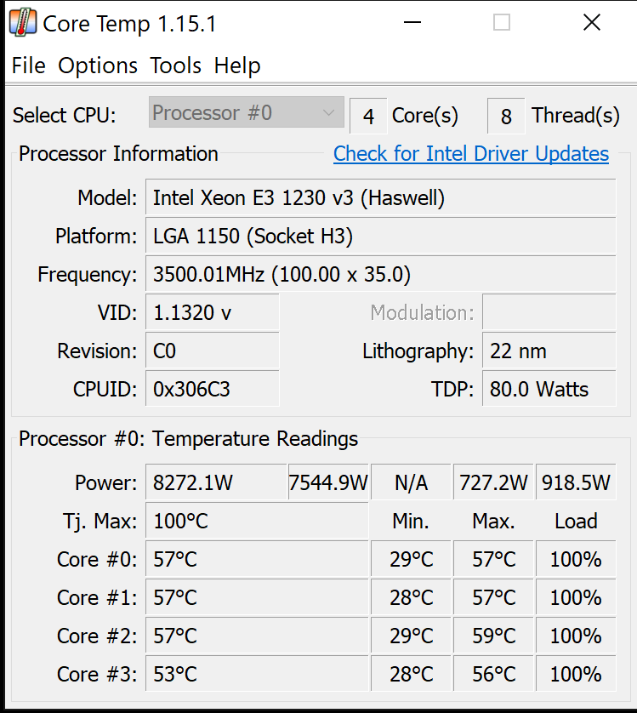
Task: Click the Core Temp thermometer icon
Action: (23, 22)
